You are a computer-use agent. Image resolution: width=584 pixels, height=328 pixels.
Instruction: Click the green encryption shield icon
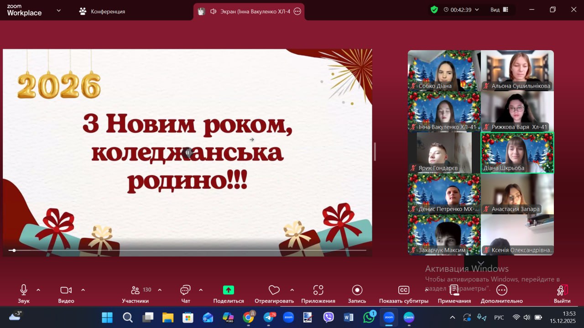click(434, 10)
